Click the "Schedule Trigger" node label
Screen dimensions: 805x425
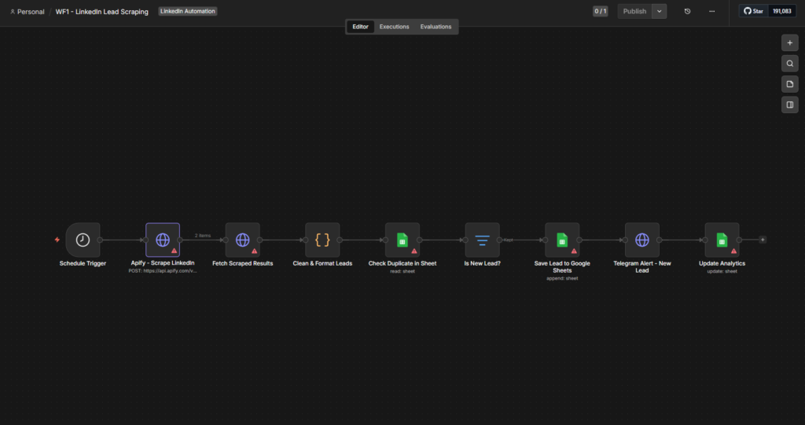point(83,263)
